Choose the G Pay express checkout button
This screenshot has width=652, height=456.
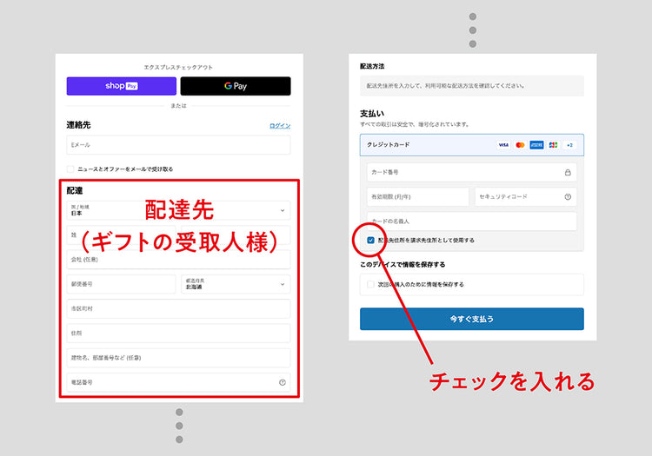coord(236,86)
